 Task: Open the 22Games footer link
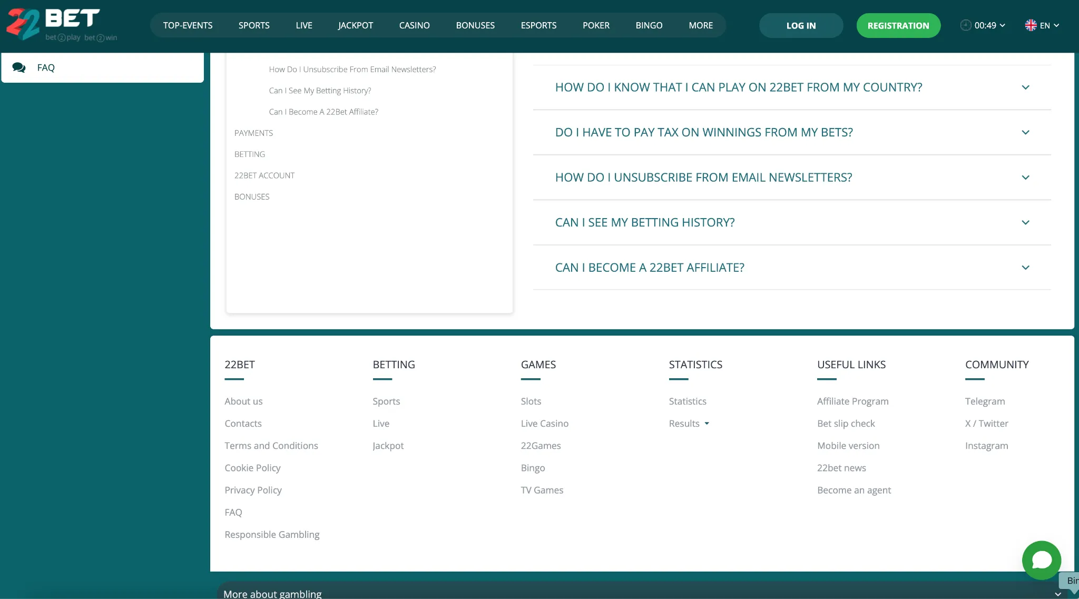click(x=541, y=446)
